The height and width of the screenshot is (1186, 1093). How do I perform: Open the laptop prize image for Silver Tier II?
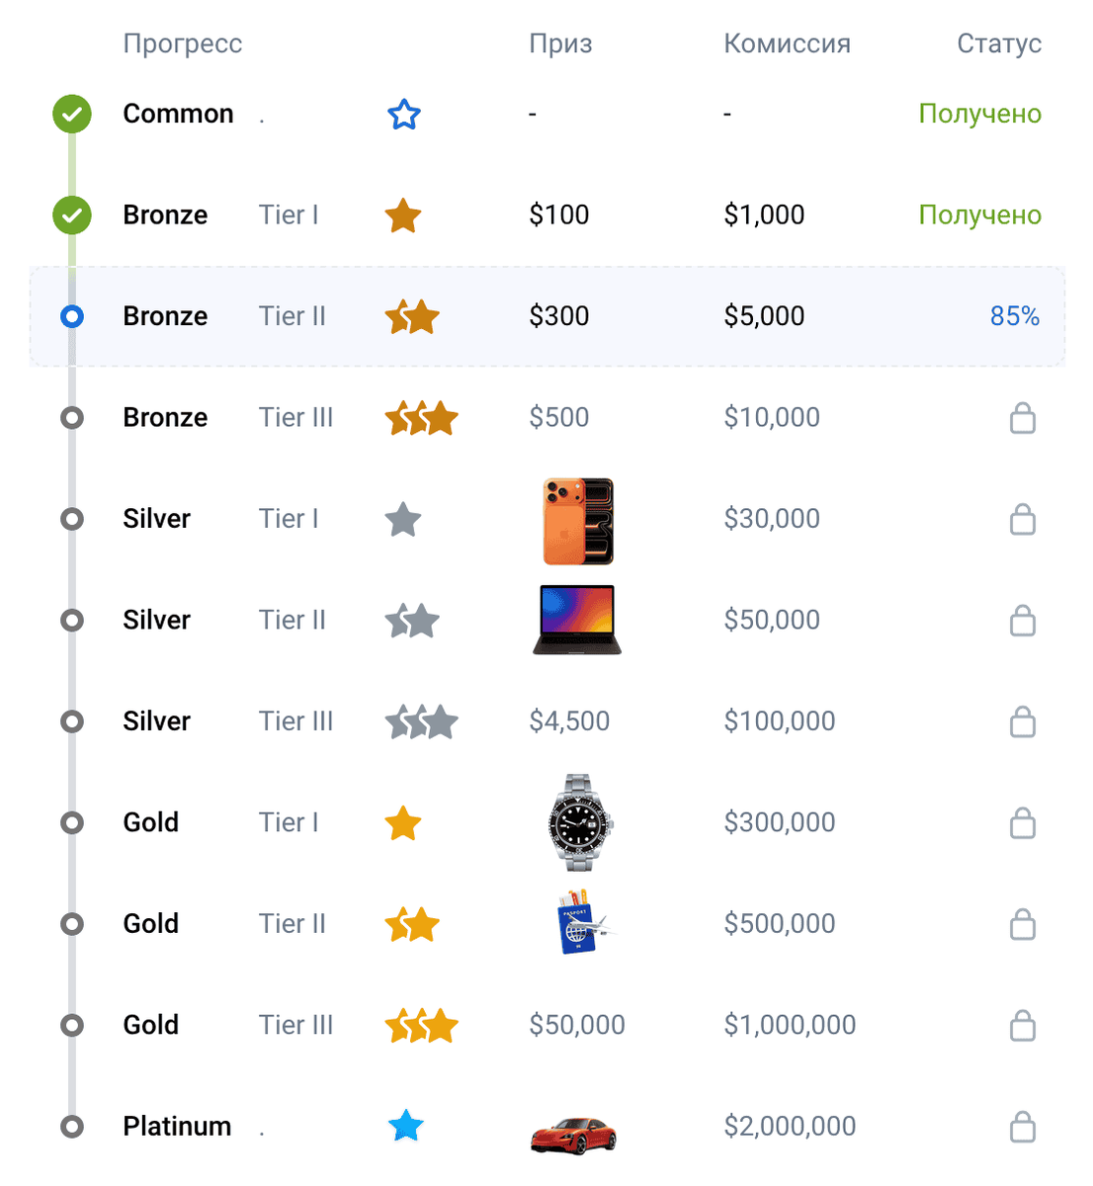pyautogui.click(x=577, y=620)
